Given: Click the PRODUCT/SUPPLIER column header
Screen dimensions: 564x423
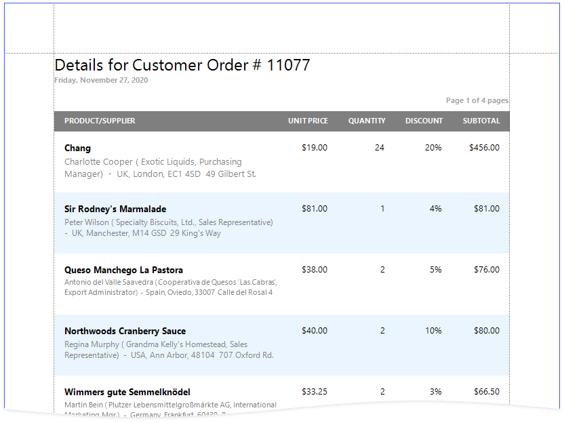Looking at the screenshot, I should click(x=100, y=121).
